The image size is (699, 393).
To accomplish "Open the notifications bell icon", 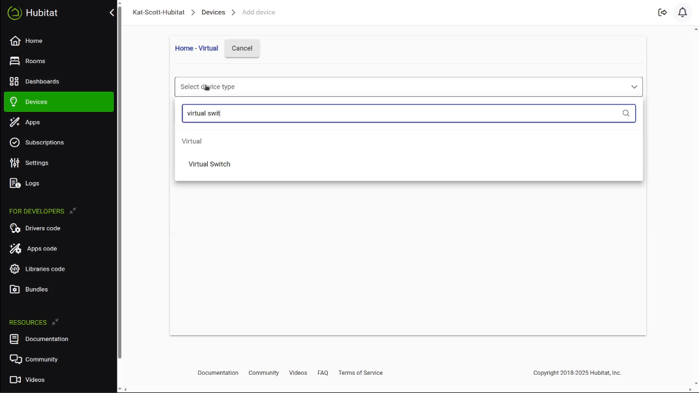I will (x=682, y=12).
